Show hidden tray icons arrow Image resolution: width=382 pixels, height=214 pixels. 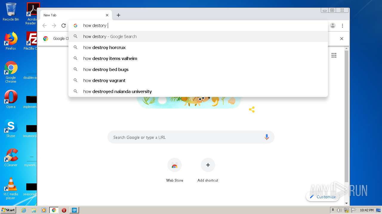pyautogui.click(x=333, y=210)
